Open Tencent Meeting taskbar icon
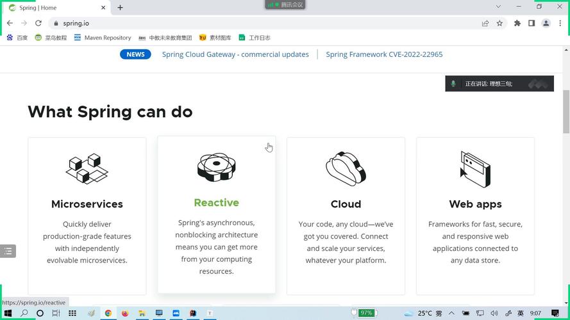This screenshot has height=320, width=570. (x=176, y=313)
